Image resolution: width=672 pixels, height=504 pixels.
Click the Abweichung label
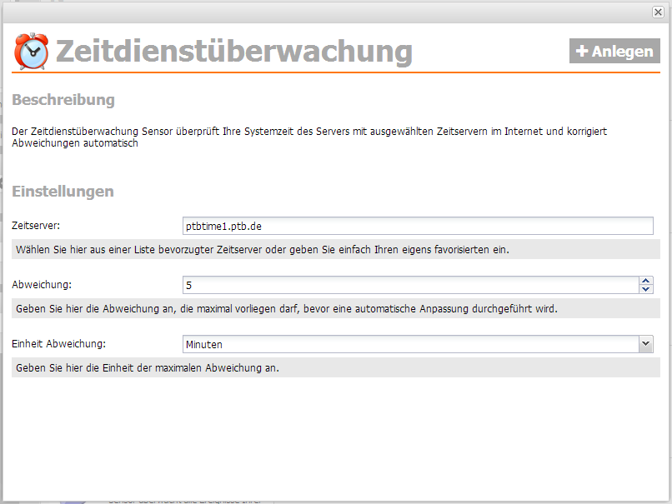coord(42,285)
